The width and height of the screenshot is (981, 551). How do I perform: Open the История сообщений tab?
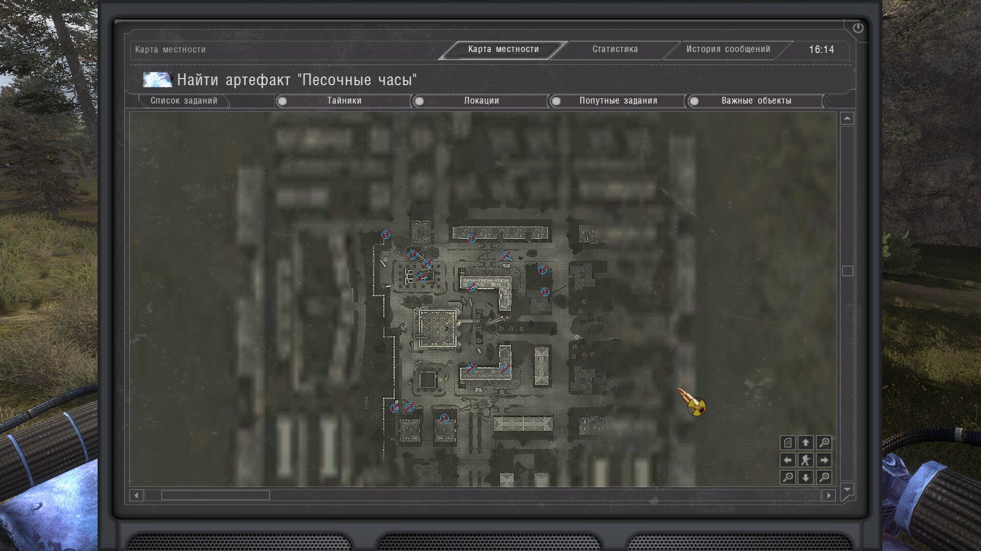tap(728, 49)
